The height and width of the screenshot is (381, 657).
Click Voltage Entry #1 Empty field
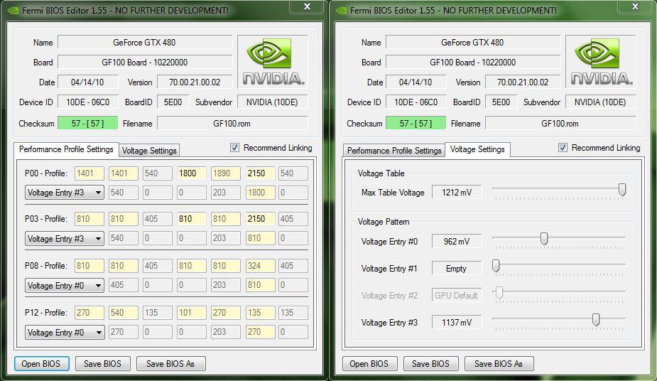click(x=457, y=268)
